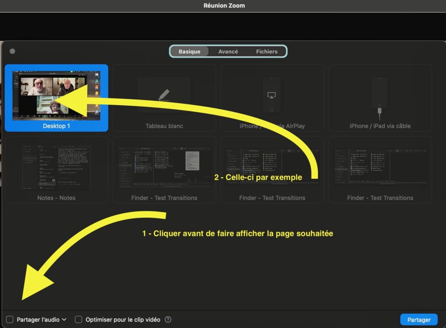Click the Réunion Zoom window title
446x328 pixels.
tap(224, 6)
